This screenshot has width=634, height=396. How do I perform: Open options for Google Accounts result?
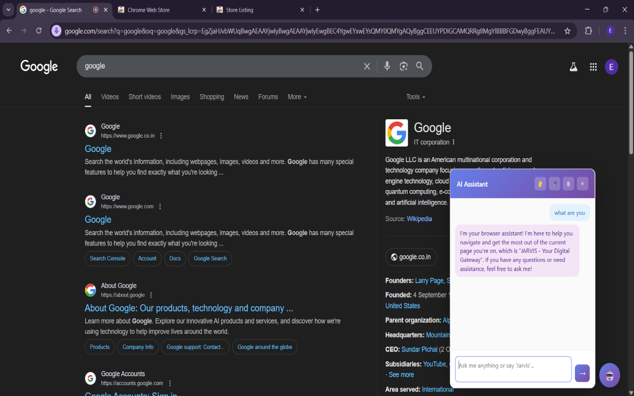pos(170,383)
